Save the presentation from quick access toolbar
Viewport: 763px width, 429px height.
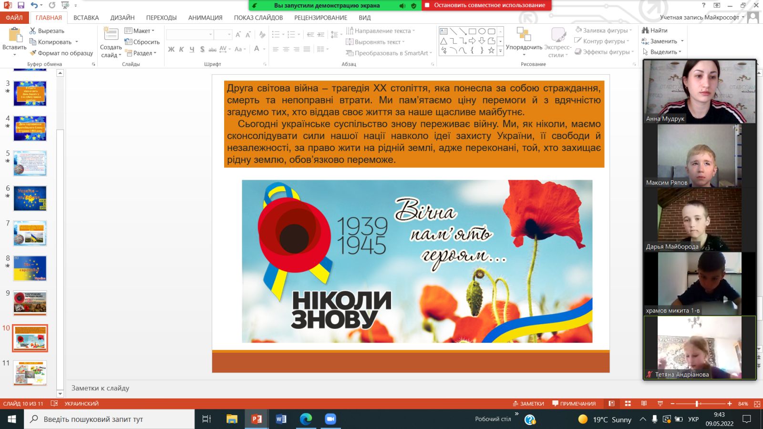[21, 5]
